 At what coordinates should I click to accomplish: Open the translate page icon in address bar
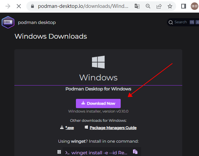tap(137, 6)
